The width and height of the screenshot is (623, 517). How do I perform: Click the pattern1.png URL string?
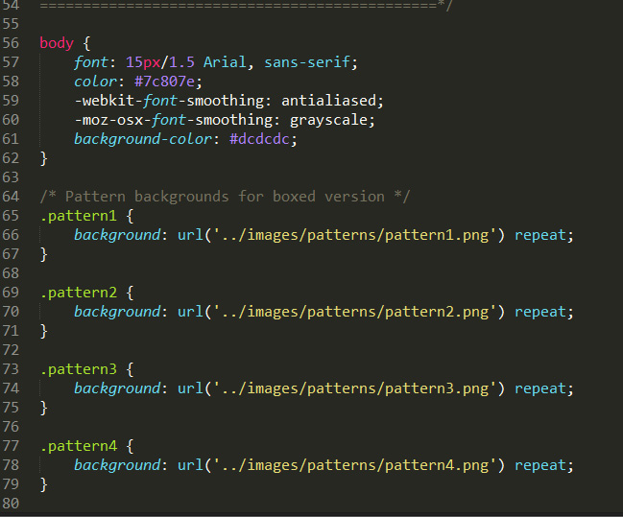tap(354, 235)
